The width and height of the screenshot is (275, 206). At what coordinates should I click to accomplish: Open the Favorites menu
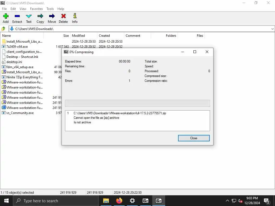tap(36, 9)
